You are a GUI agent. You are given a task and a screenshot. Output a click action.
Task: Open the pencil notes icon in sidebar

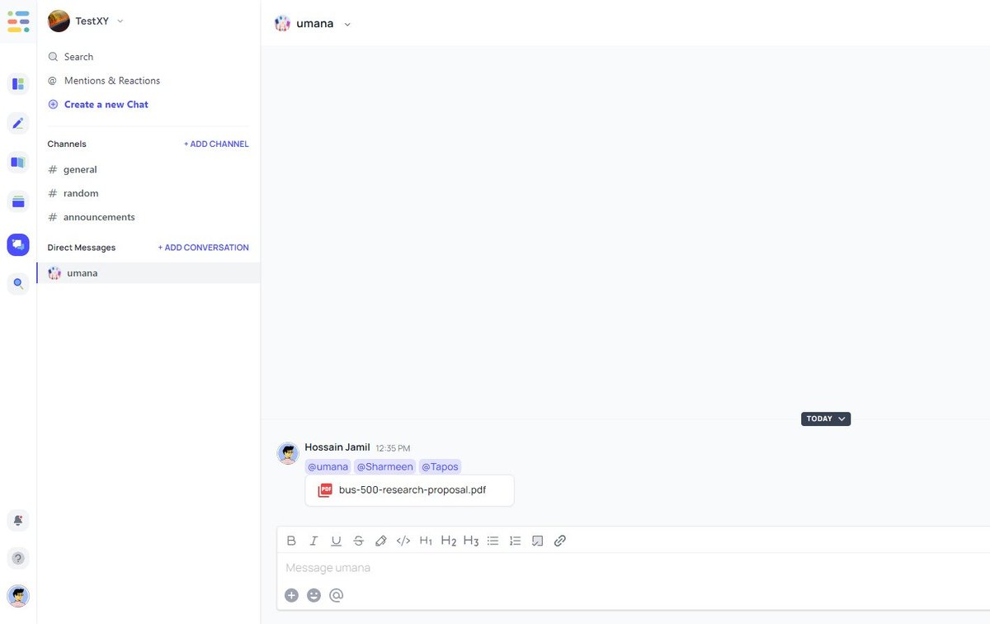pyautogui.click(x=18, y=124)
